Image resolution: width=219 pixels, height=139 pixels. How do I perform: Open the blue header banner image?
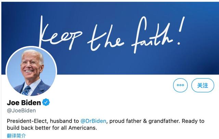(110, 38)
